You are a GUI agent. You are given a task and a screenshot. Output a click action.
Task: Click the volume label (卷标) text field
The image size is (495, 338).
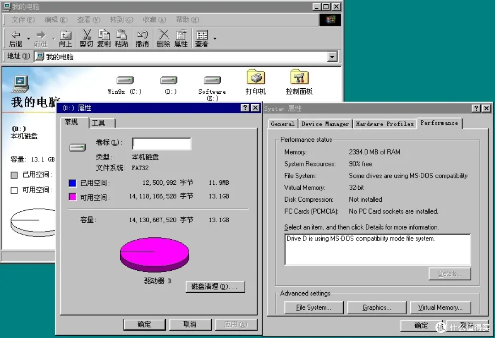point(162,144)
